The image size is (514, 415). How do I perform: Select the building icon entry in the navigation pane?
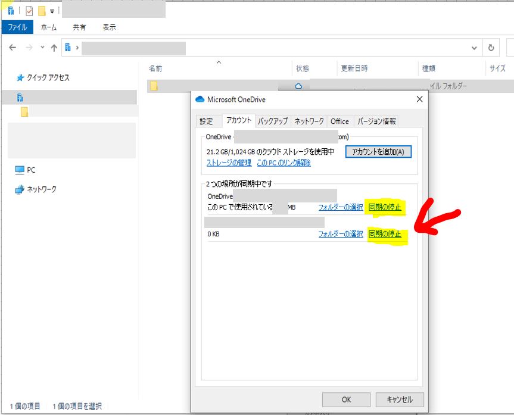20,98
